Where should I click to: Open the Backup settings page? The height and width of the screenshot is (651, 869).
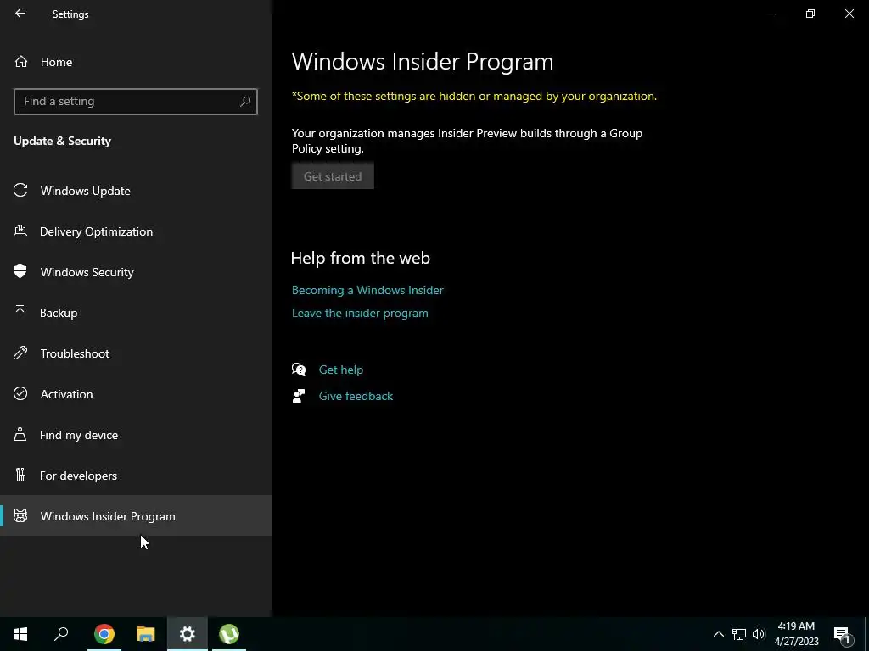point(135,313)
